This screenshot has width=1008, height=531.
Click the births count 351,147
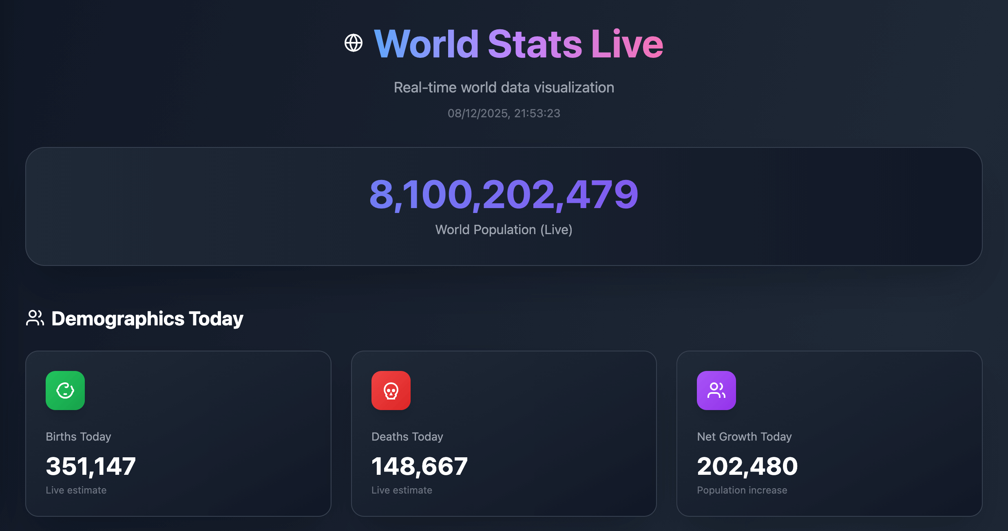[x=91, y=466]
